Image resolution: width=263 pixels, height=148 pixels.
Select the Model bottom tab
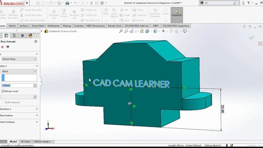13,141
